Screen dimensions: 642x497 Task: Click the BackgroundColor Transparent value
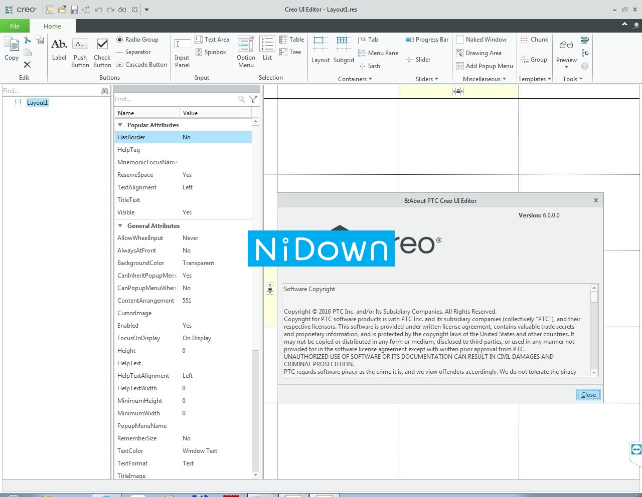click(198, 263)
